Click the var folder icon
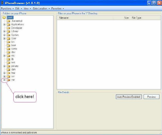 pos(8,80)
